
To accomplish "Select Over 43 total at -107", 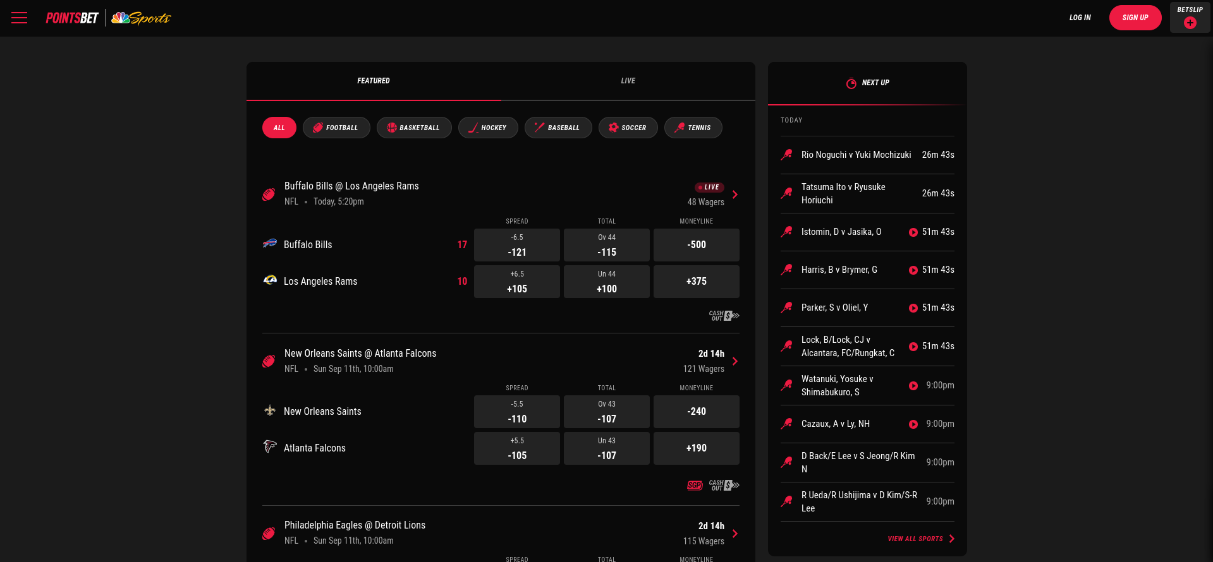I will point(607,412).
